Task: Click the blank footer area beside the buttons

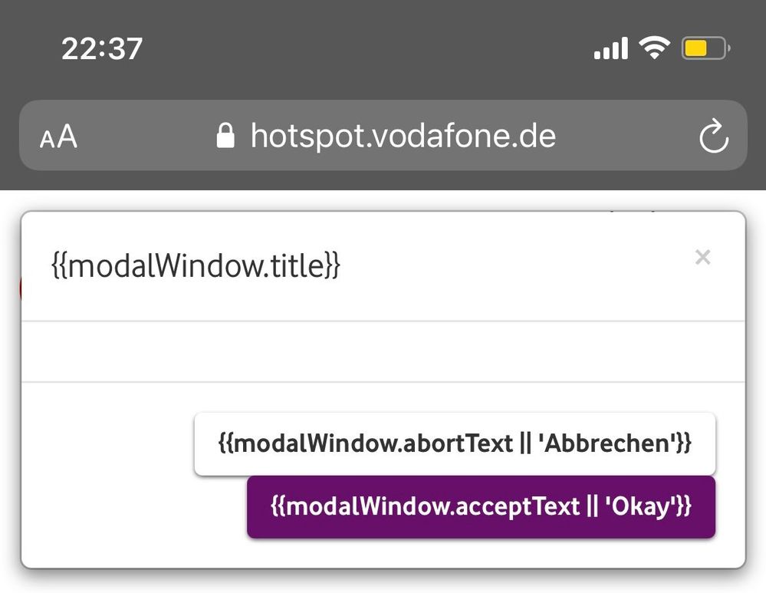Action: [107, 475]
